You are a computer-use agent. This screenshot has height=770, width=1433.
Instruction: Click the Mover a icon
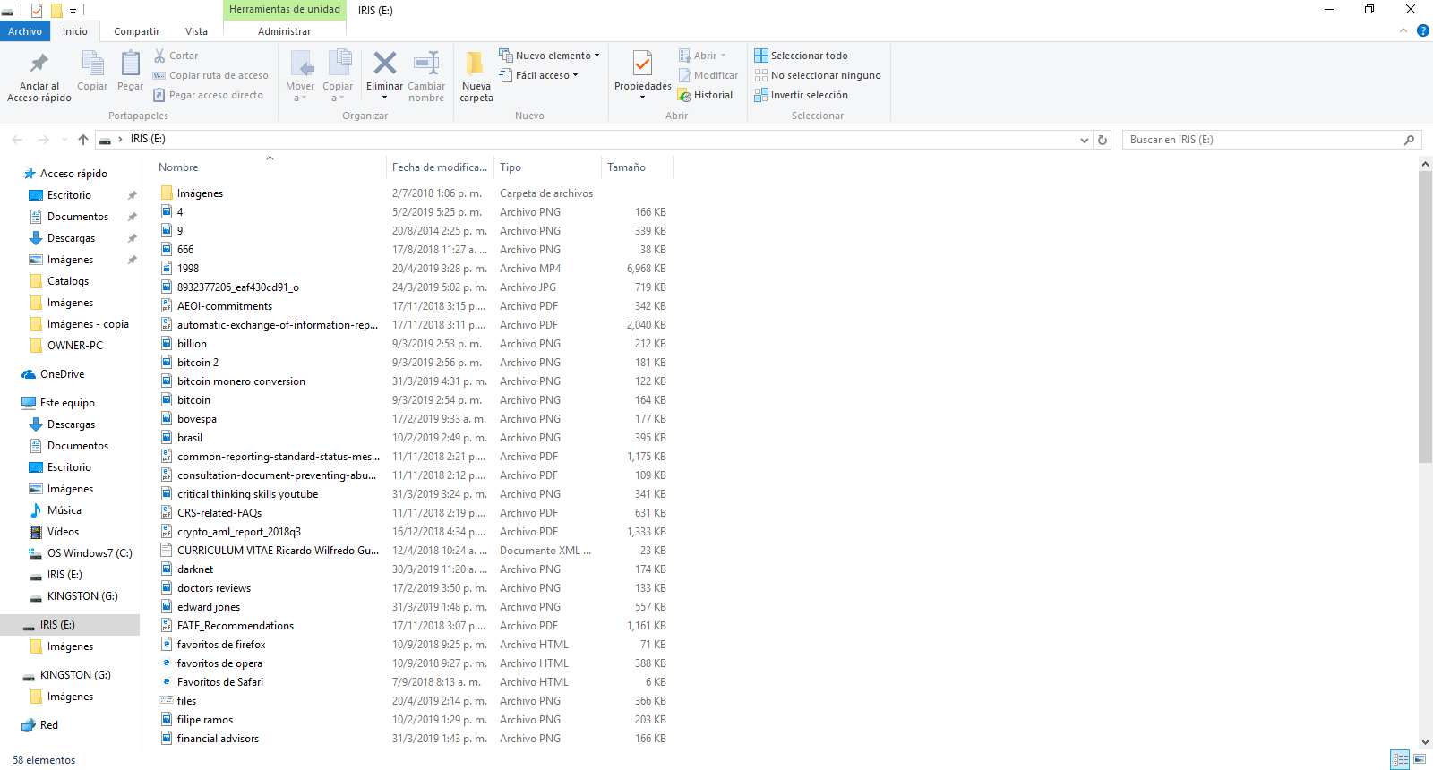[300, 64]
